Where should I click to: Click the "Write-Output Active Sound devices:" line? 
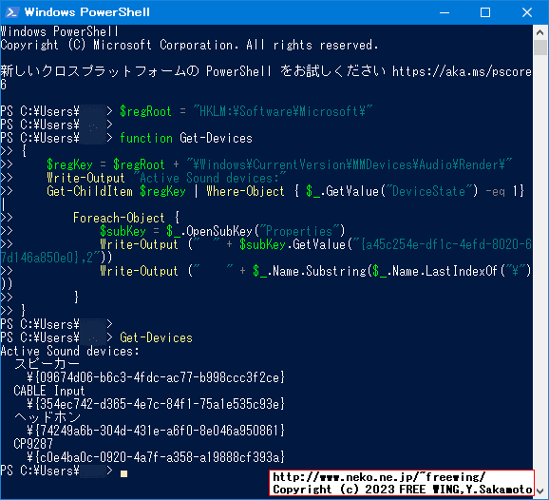tap(166, 178)
